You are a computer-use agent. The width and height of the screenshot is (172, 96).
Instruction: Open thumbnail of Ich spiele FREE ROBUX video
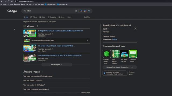click(x=30, y=48)
